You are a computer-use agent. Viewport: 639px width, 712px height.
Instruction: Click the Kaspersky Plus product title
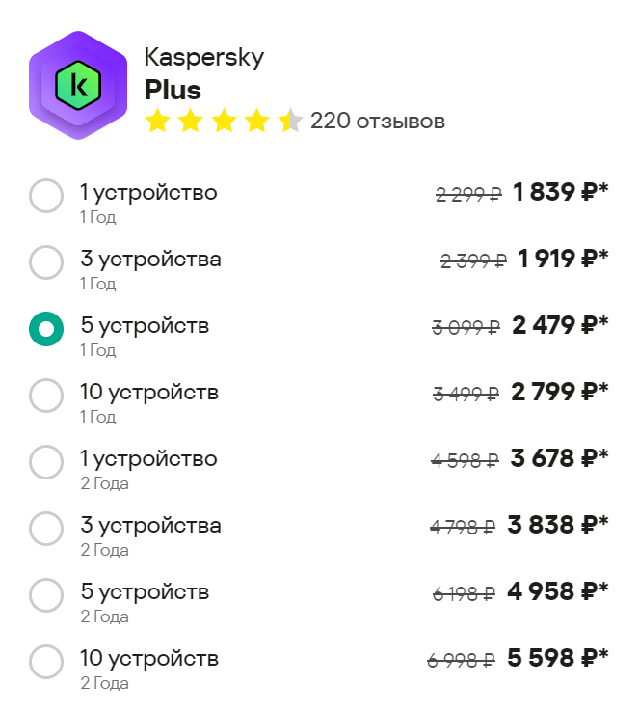(204, 72)
